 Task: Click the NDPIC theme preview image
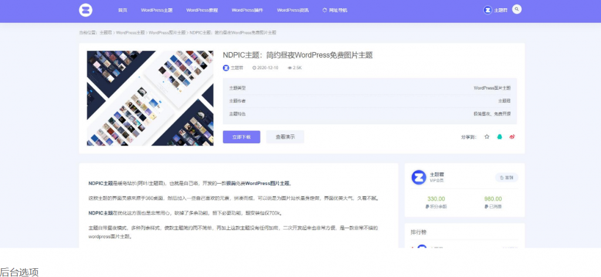click(x=150, y=98)
